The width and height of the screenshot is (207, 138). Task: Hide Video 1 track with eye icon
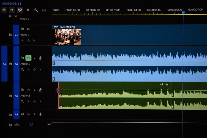28,29
